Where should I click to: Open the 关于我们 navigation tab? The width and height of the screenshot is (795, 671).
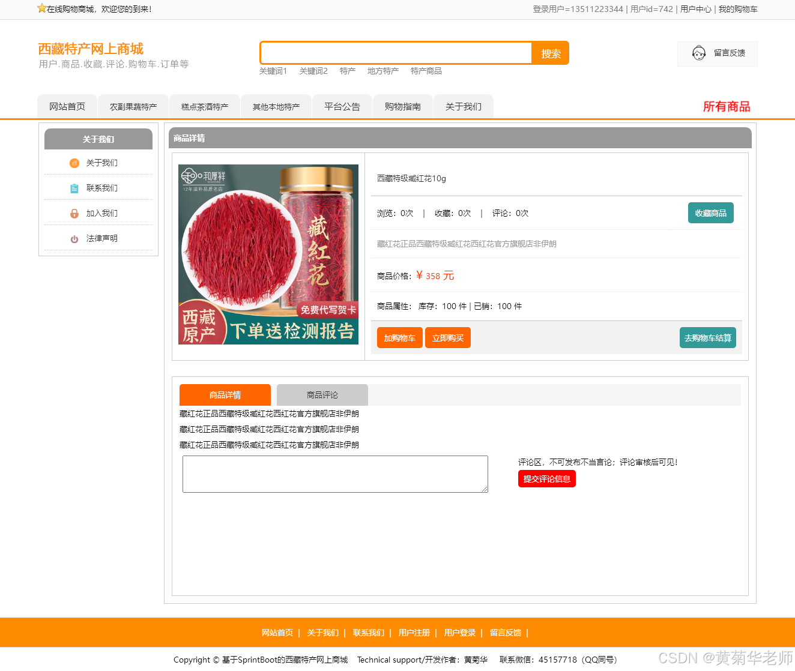464,107
